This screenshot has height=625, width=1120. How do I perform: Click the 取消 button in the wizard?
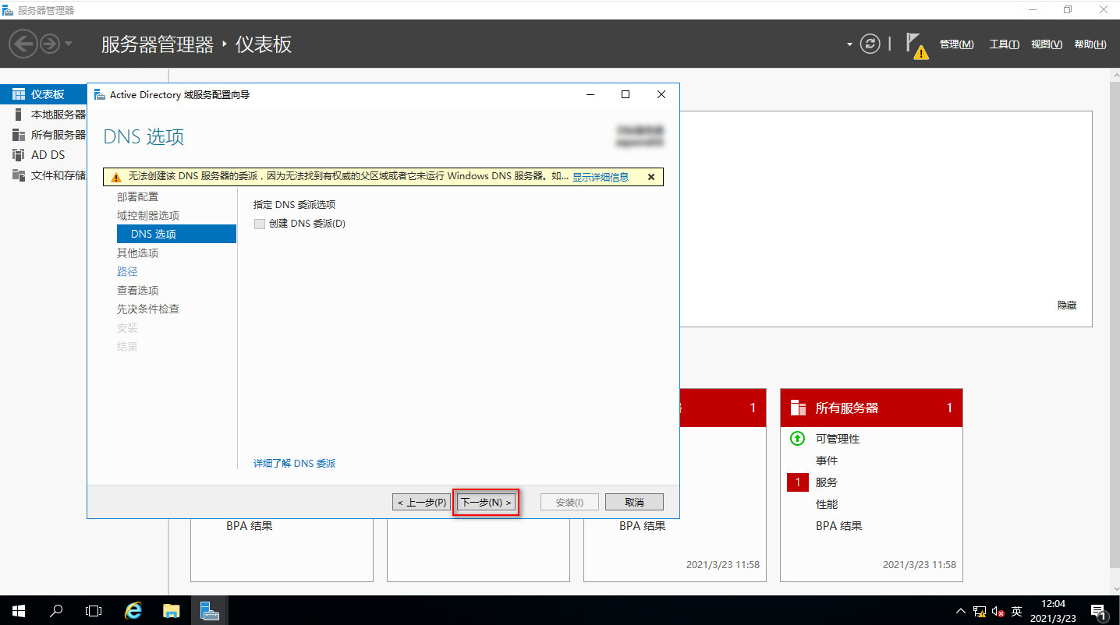[634, 502]
